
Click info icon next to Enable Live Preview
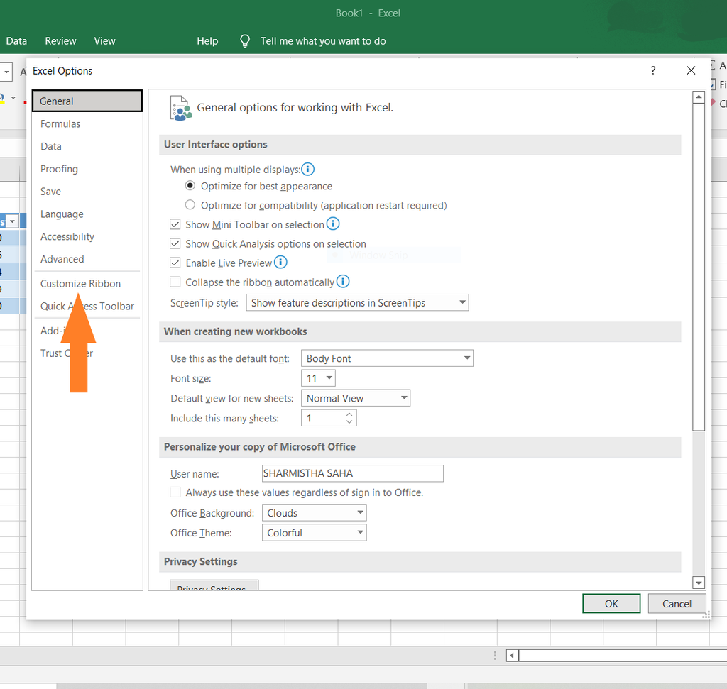[x=280, y=263]
